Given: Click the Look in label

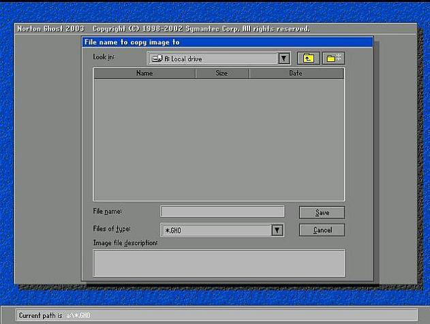Looking at the screenshot, I should [x=104, y=57].
